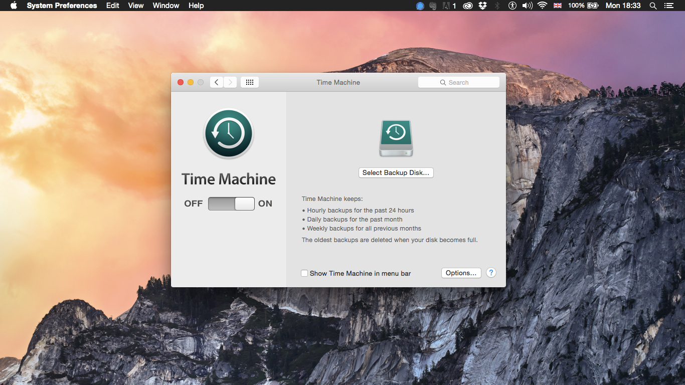Screen dimensions: 685x385
Task: Go back with the left chevron button
Action: [x=217, y=82]
